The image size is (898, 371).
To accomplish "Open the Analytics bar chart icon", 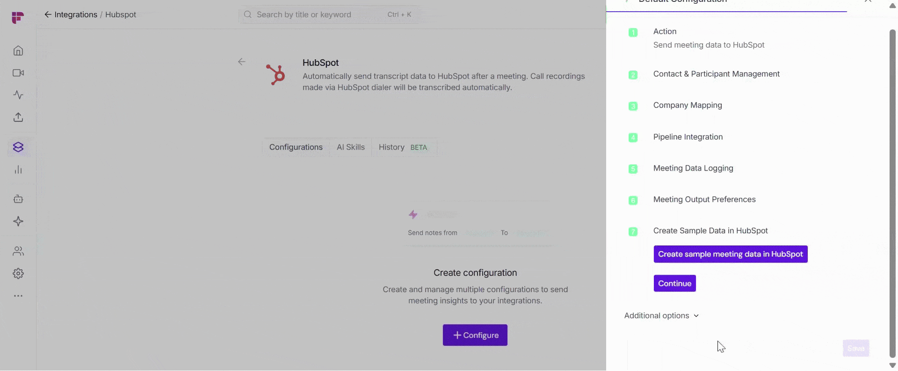I will point(18,170).
